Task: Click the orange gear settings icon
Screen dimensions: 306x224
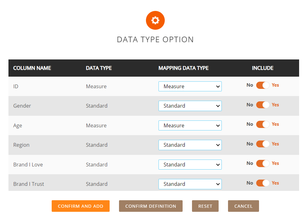Action: (155, 20)
